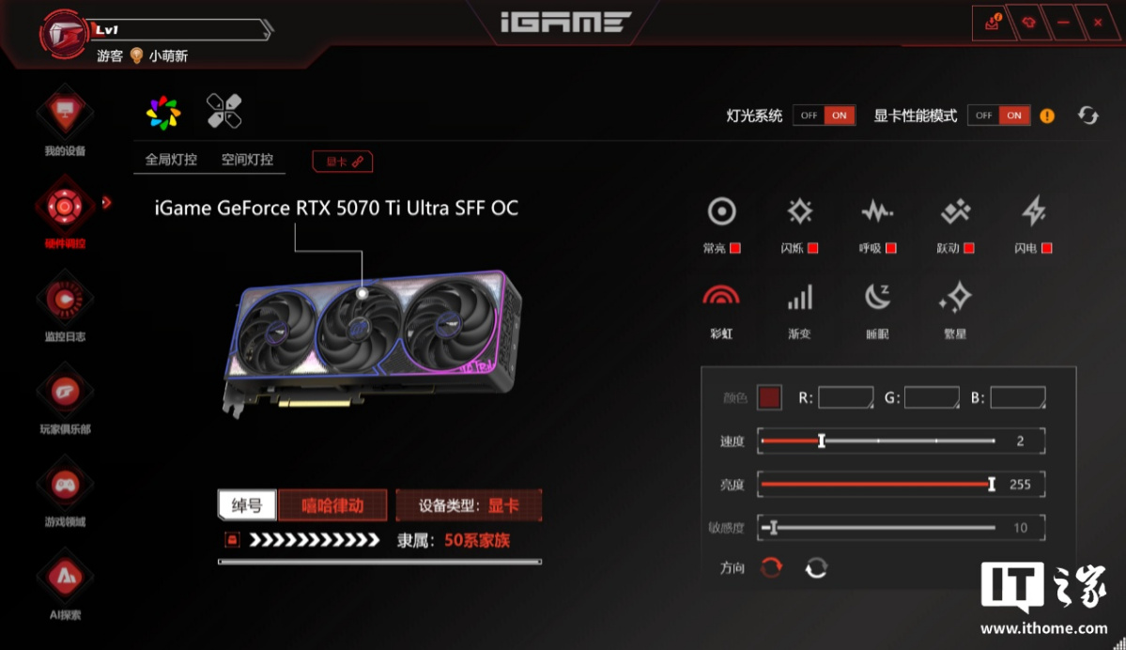Toggle the 显卡性能模式 performance mode switch

(999, 115)
